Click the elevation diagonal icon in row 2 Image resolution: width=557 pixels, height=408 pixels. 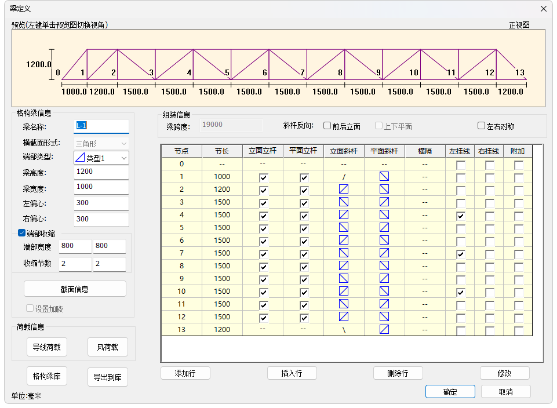[x=344, y=189]
